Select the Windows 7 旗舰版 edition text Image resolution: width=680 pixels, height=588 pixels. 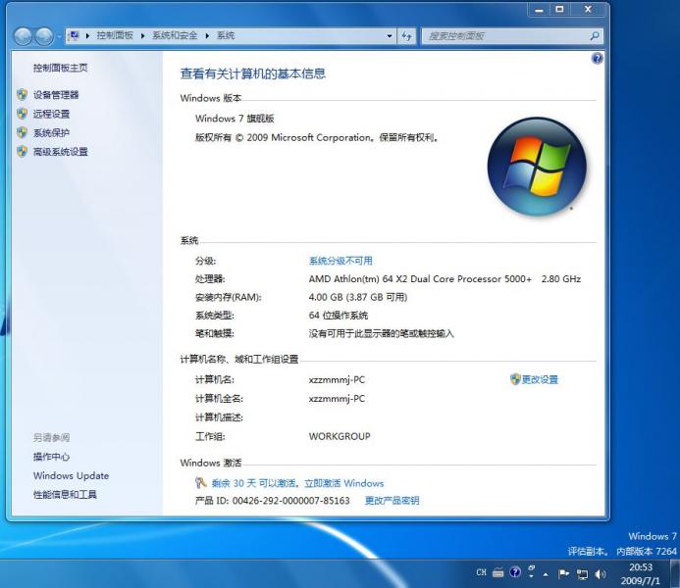coord(235,119)
